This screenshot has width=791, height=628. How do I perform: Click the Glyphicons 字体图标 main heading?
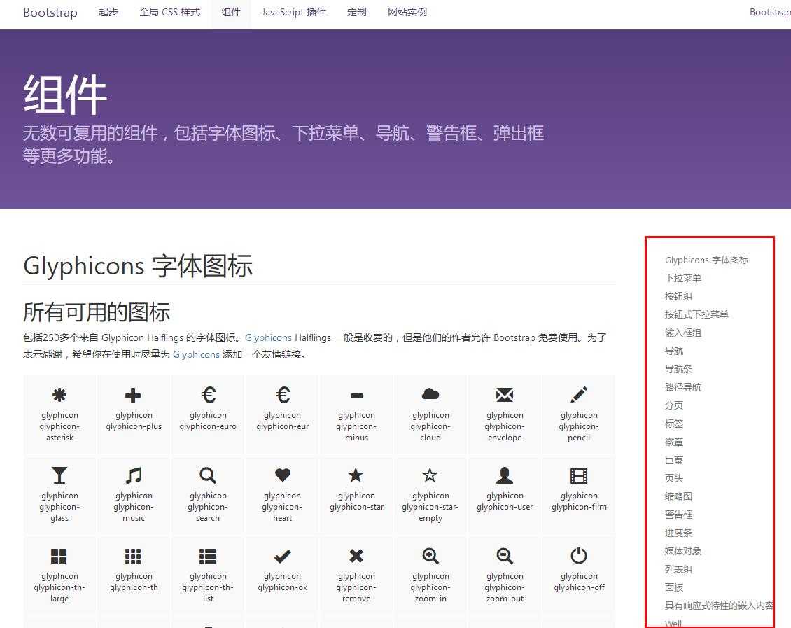(138, 265)
